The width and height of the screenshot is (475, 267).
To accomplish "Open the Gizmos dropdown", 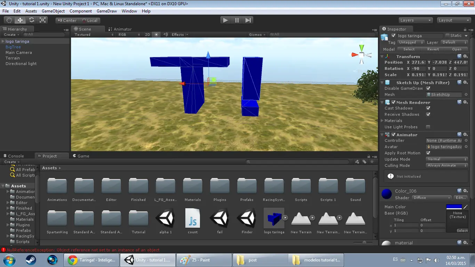I will (257, 34).
